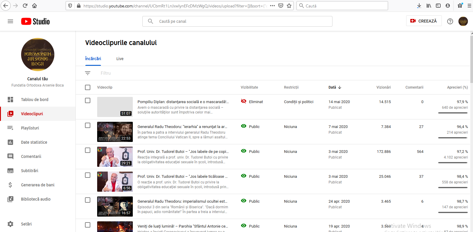Open the browser application menu
Image resolution: width=473 pixels, height=232 pixels.
click(469, 6)
